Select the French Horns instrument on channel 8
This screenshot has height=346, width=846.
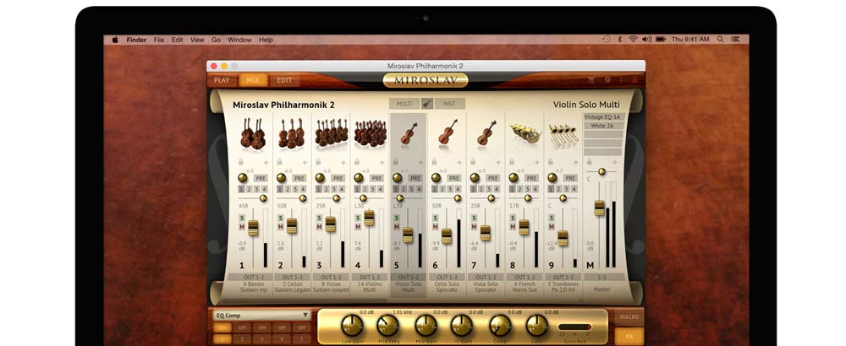pos(525,133)
